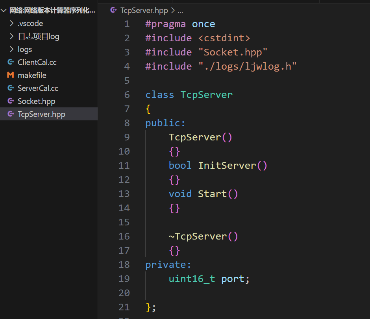Click line number 6 in the gutter
The height and width of the screenshot is (319, 370).
126,95
